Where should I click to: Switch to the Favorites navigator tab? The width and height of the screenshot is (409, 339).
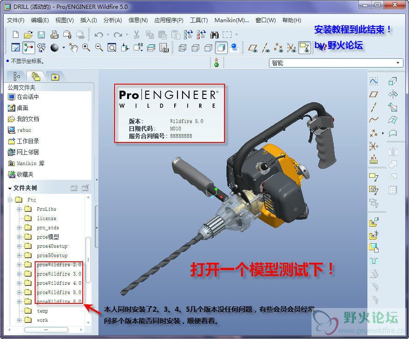[55, 77]
